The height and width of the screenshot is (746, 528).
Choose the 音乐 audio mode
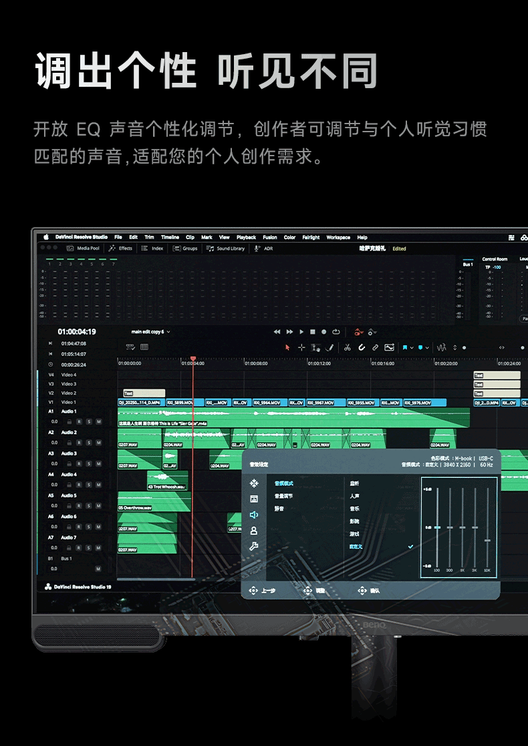355,509
